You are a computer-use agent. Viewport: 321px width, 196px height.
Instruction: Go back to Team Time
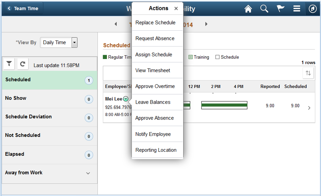click(23, 8)
